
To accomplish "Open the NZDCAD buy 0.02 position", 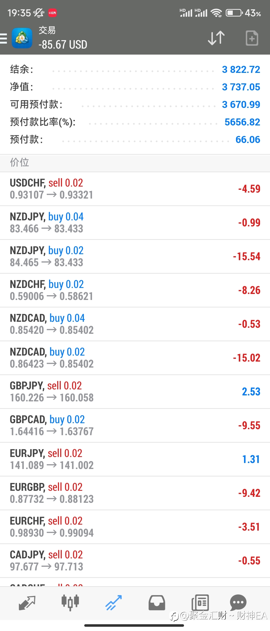I will tap(135, 358).
